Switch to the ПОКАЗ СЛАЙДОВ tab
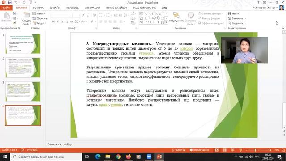 pos(116,8)
